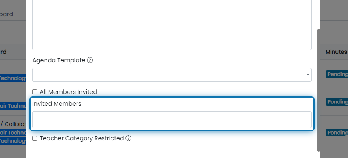Click the modal's vertical scrollbar
The width and height of the screenshot is (348, 158).
click(319, 90)
